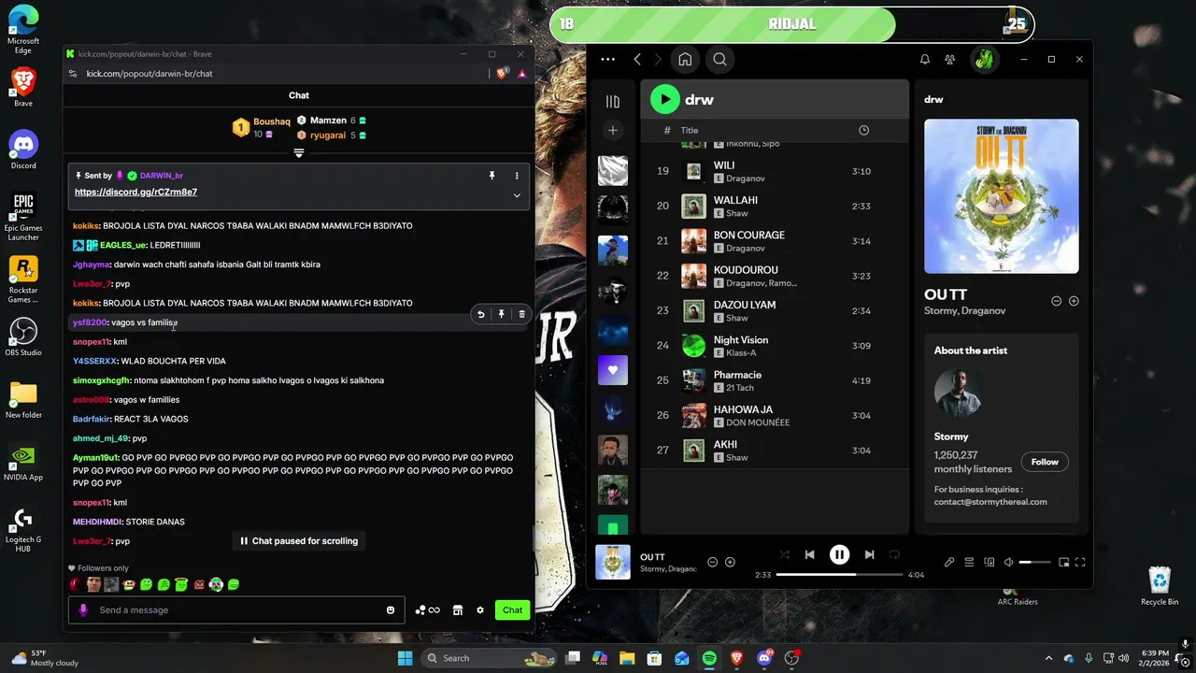Open the chat points infinity icon

click(428, 610)
